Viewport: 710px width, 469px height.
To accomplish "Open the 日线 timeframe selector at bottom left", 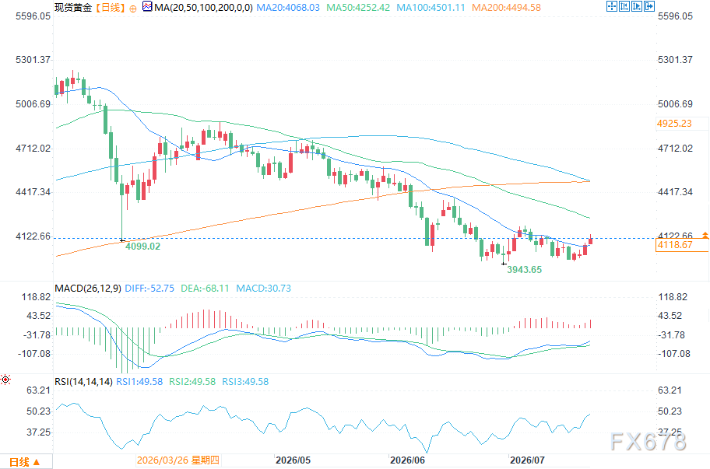I will [26, 462].
